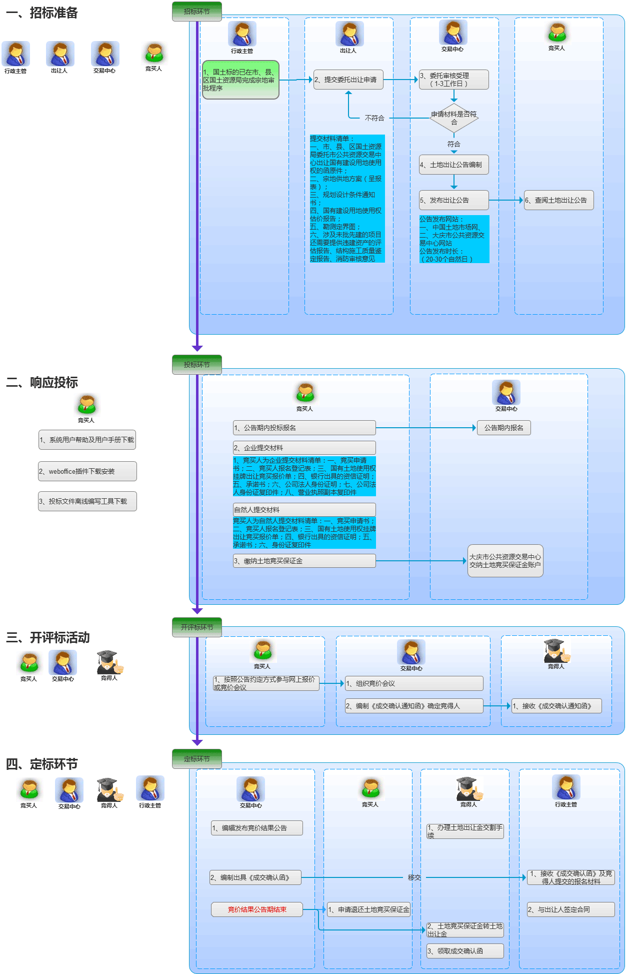Image resolution: width=626 pixels, height=974 pixels.
Task: Click the weboffice插件下载安装 button
Action: pos(87,471)
